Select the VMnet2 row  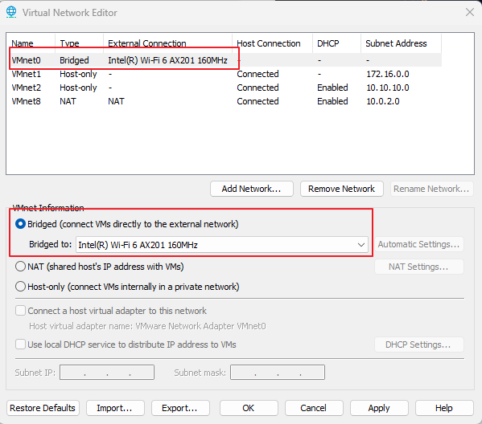224,88
